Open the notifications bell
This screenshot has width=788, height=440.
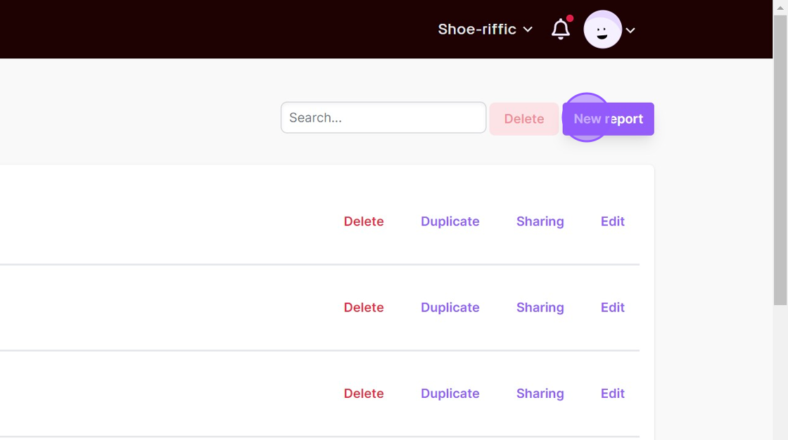coord(561,29)
